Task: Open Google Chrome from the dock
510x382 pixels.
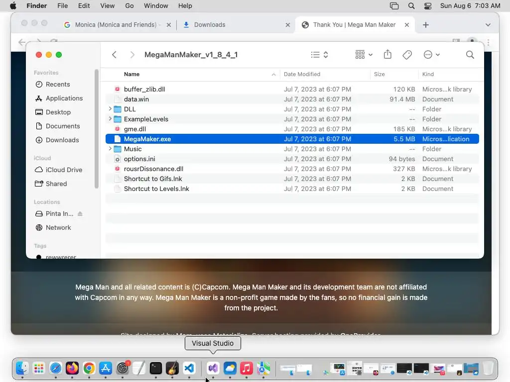Action: (89, 369)
